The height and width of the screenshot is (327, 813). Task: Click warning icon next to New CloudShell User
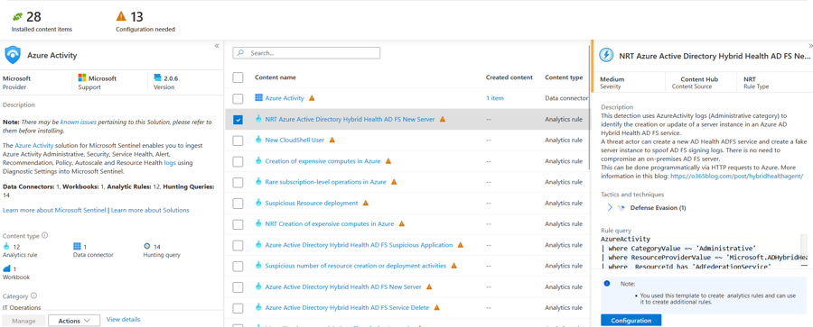[x=332, y=141]
